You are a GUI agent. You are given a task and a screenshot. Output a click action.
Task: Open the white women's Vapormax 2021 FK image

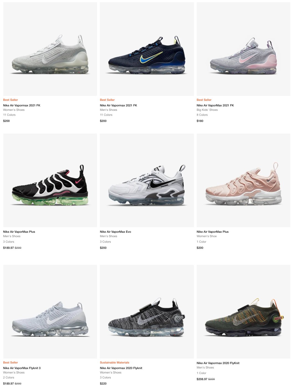[x=50, y=49]
